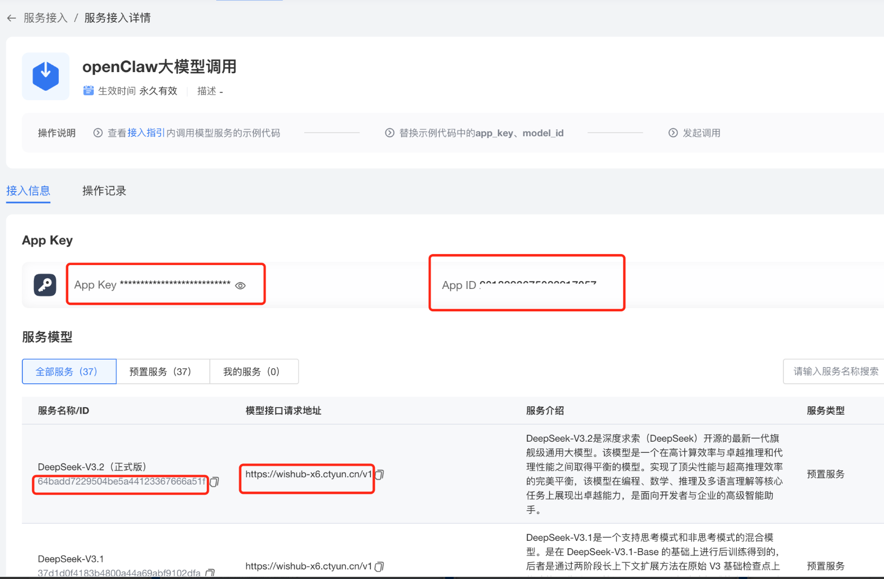The height and width of the screenshot is (579, 884).
Task: Open the 接入指引 link
Action: [146, 133]
